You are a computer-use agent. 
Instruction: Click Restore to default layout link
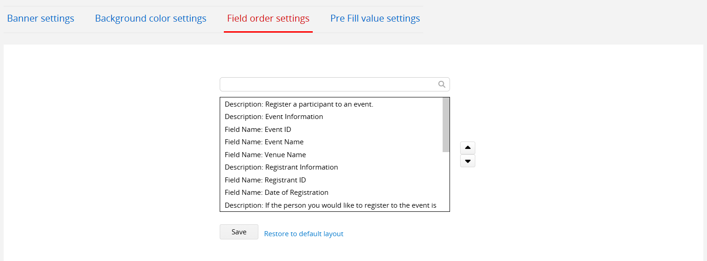304,234
